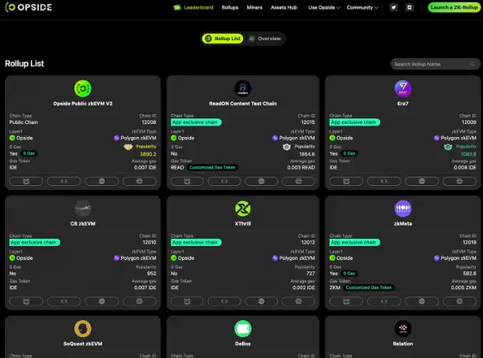
Task: Open the Leaderboard menu item
Action: tap(199, 7)
